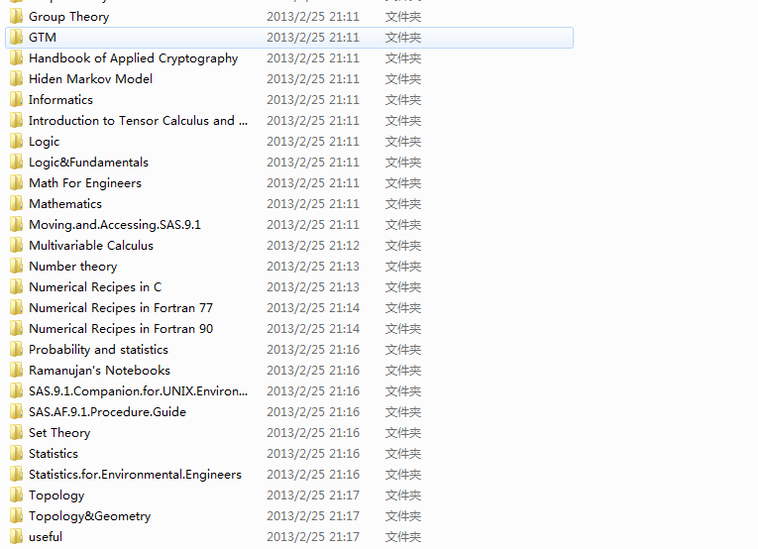Click Numerical Recipes in Fortran 77 name
The height and width of the screenshot is (549, 758).
[121, 308]
